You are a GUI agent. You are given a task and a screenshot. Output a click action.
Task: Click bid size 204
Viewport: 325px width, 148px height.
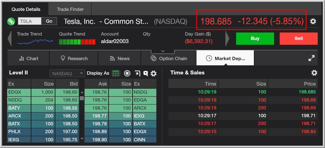click(x=43, y=100)
